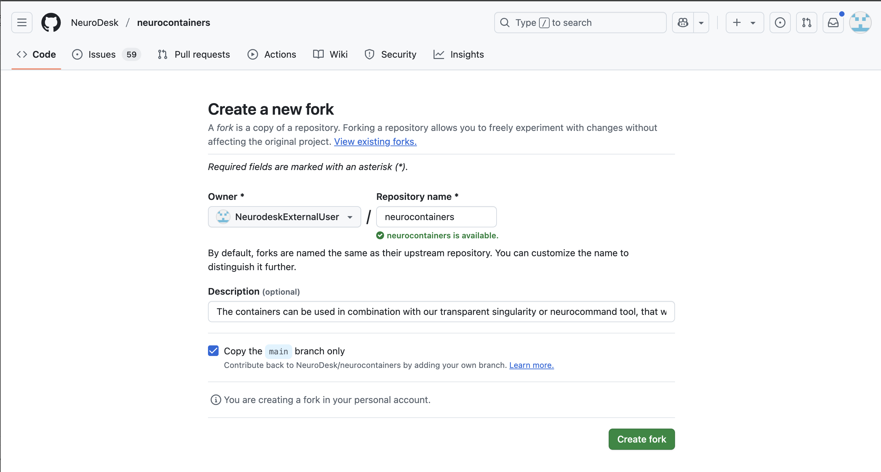Open the plus create-new dropdown

point(744,23)
